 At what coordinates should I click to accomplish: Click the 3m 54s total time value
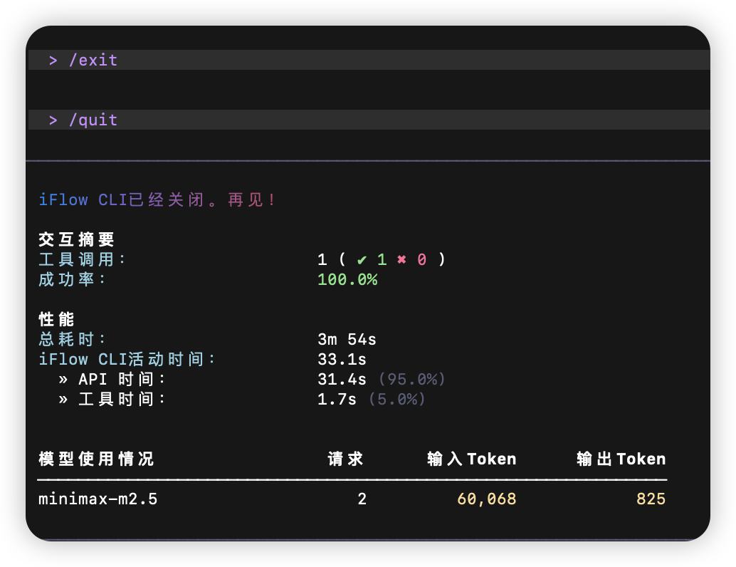click(x=347, y=339)
